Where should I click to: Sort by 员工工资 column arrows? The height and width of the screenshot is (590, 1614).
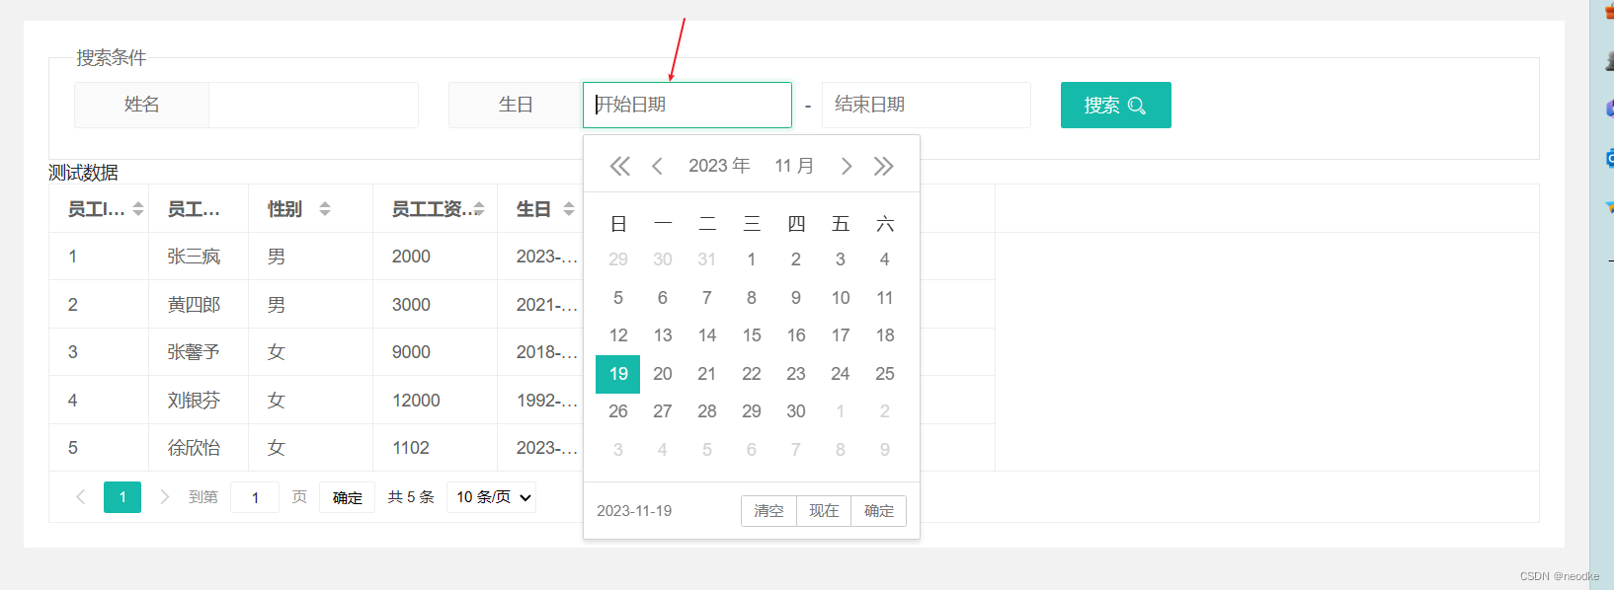[x=479, y=209]
